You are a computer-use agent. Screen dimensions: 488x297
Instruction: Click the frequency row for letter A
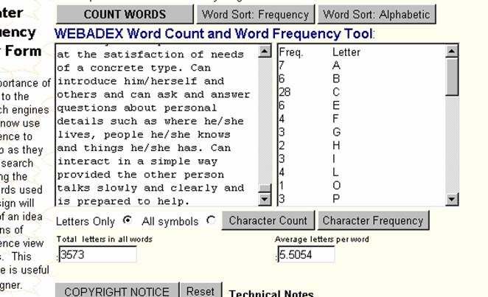[362, 66]
